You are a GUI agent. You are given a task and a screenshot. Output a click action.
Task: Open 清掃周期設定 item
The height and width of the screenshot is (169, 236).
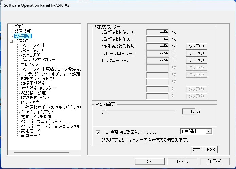click(33, 83)
